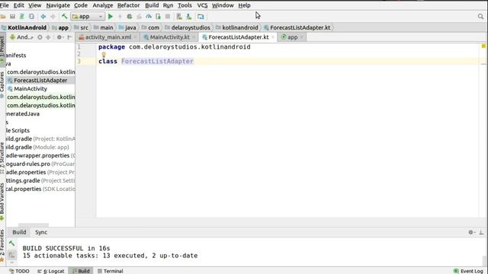Open the app run configuration dropdown
Image resolution: width=488 pixels, height=274 pixels.
tap(88, 17)
